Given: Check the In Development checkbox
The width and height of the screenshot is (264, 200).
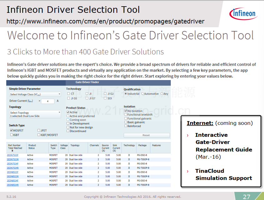Looking at the screenshot, I should (68, 123).
